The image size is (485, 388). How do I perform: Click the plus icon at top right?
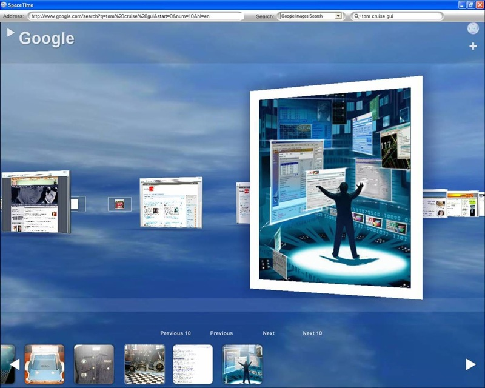(473, 46)
